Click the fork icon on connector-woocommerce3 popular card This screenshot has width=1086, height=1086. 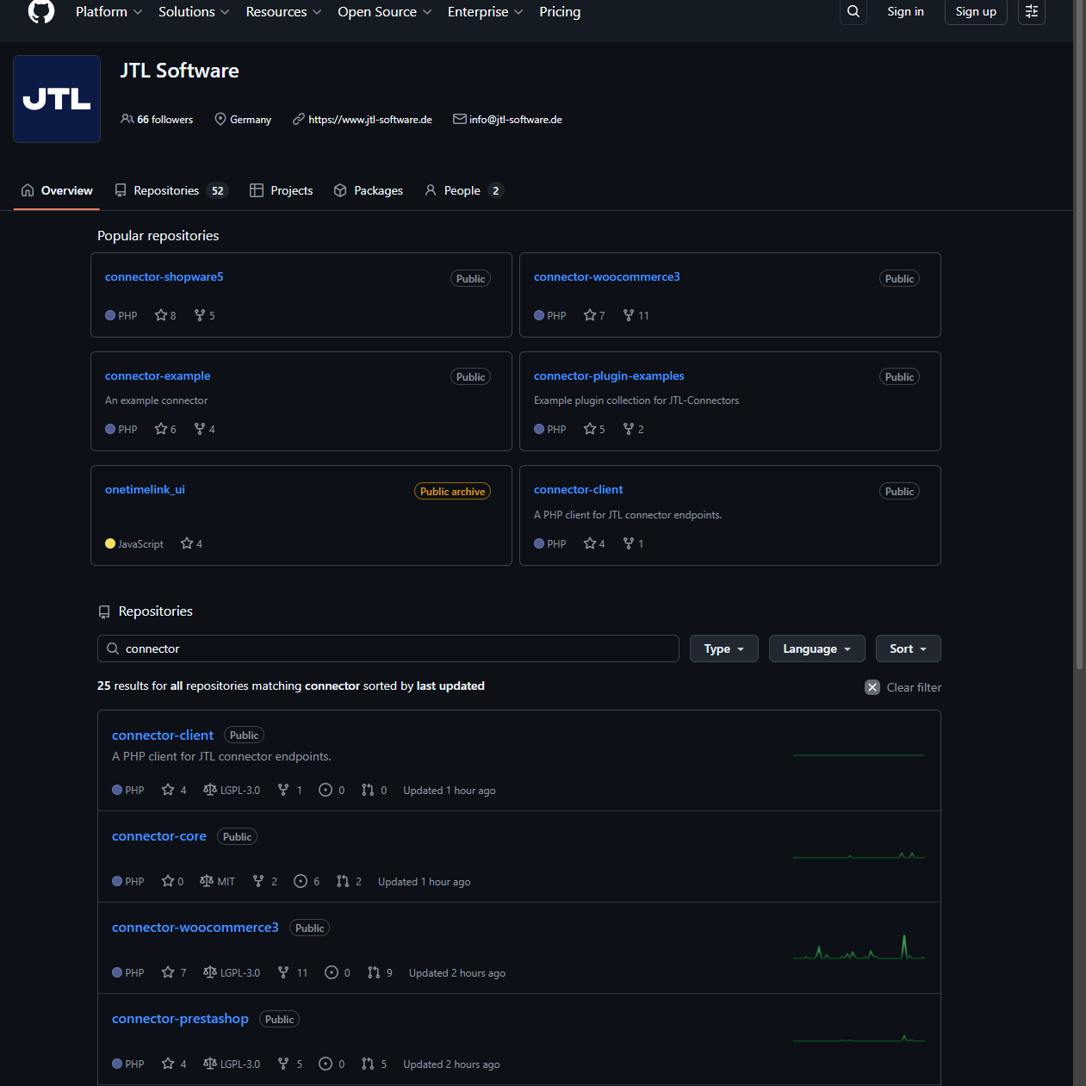[629, 315]
